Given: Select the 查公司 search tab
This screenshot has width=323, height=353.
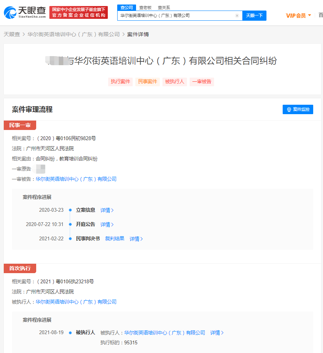Looking at the screenshot, I should [127, 8].
